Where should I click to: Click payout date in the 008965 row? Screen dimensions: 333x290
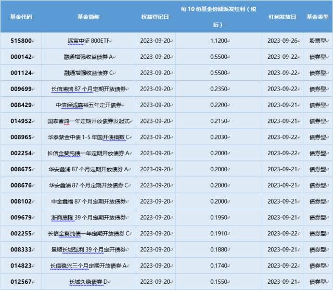pyautogui.click(x=283, y=137)
